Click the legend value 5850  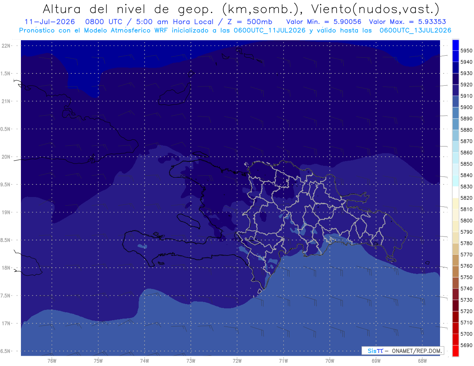466,164
